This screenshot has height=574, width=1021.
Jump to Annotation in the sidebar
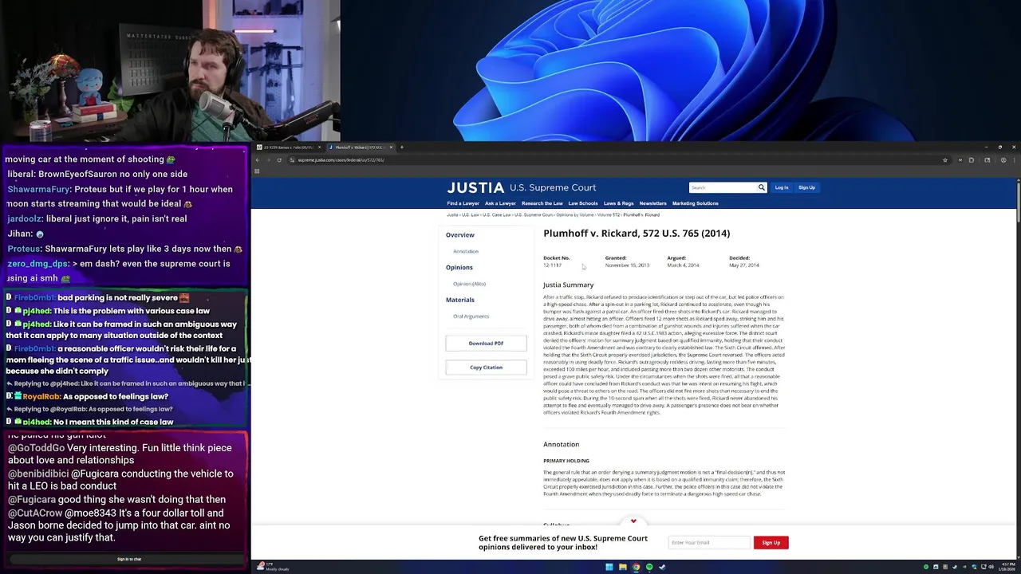coord(466,252)
